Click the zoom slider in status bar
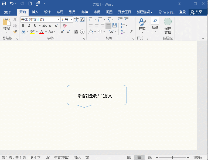The height and width of the screenshot is (160, 208). [172, 157]
